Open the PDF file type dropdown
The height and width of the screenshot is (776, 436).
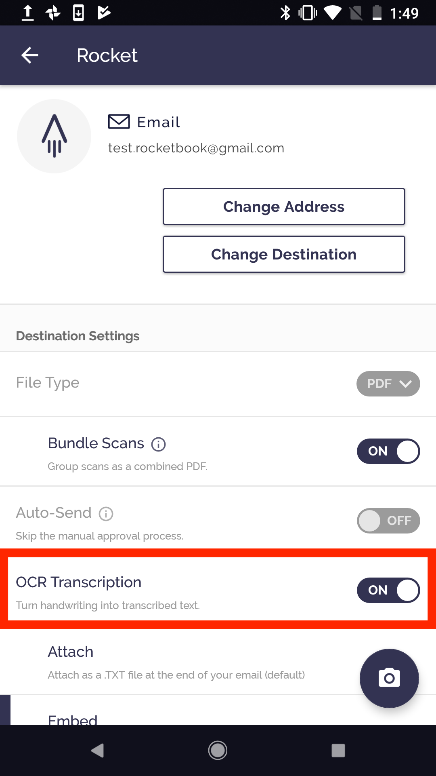pos(388,384)
